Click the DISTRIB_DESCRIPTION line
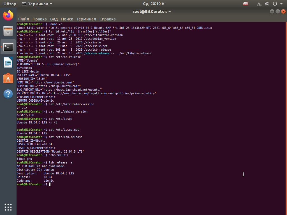 (x=50, y=151)
